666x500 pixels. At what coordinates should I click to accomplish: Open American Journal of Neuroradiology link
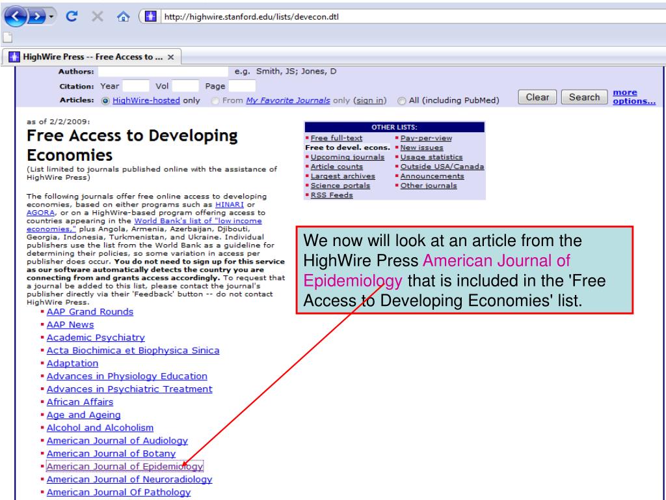129,480
